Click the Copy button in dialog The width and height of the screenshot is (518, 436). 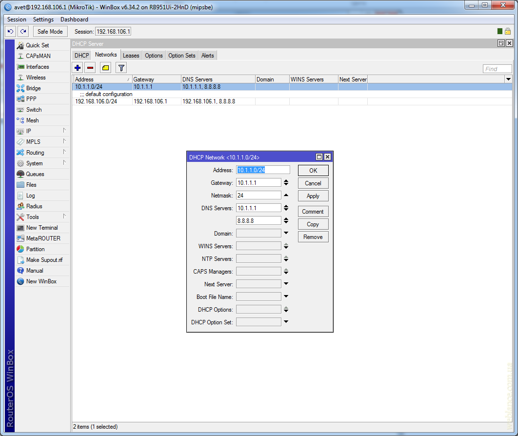(x=313, y=224)
